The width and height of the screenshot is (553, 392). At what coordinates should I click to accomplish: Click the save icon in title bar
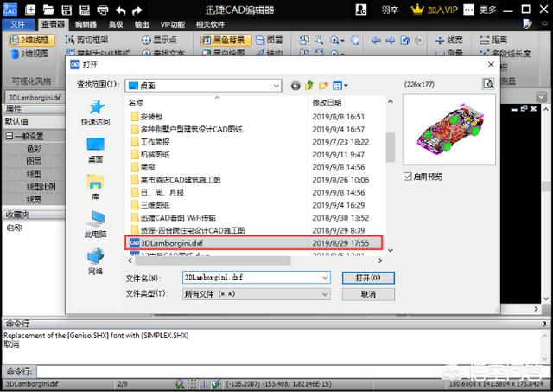(x=67, y=10)
